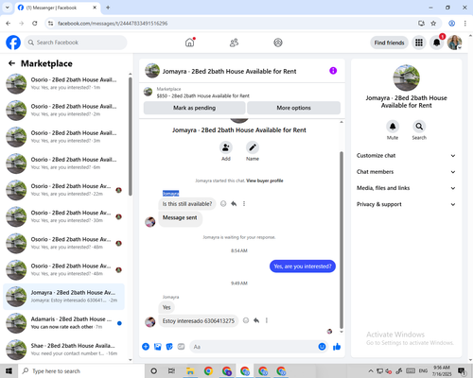Click the Search Facebook field
The image size is (473, 378).
(x=76, y=43)
